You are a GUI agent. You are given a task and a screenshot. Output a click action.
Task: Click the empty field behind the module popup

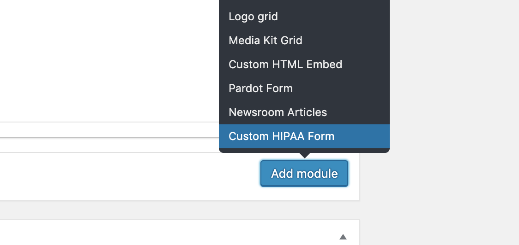tap(109, 130)
